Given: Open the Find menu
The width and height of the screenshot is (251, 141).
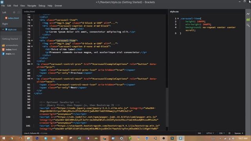Looking at the screenshot, I should [x=16, y=5].
